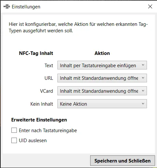
Task: Open the Kein Inhalt action dropdown
Action: (x=102, y=104)
